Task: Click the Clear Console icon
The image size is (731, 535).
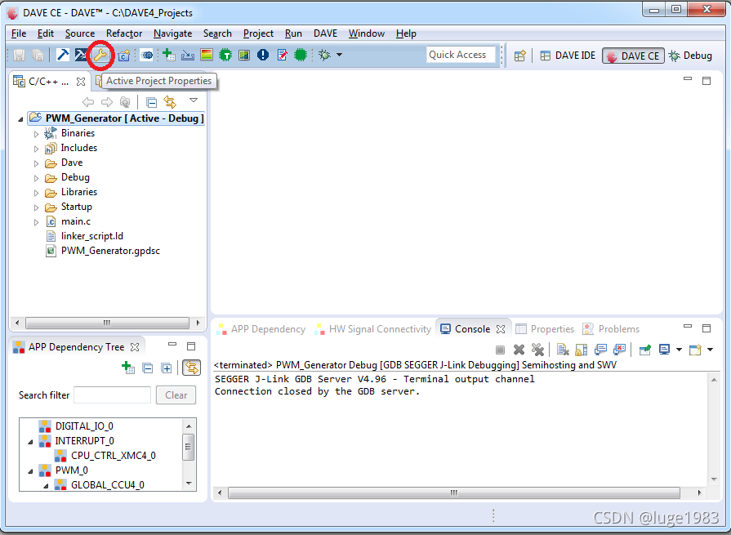Action: tap(563, 350)
